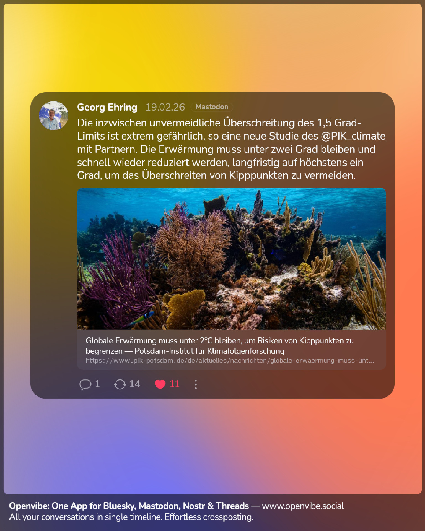Click the pik-potsdam.de article URL
The image size is (425, 531).
coord(230,360)
